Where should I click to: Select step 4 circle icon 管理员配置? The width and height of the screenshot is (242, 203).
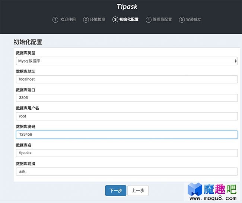coord(149,20)
